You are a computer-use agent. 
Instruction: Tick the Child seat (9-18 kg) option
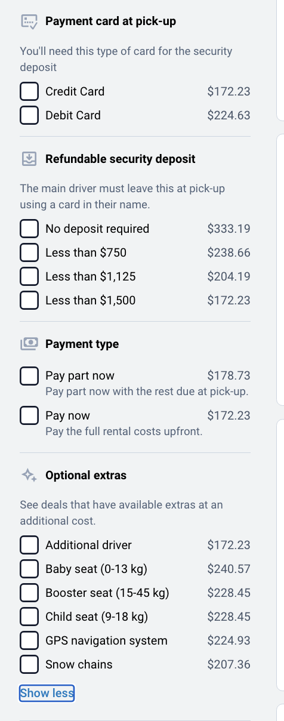point(29,617)
